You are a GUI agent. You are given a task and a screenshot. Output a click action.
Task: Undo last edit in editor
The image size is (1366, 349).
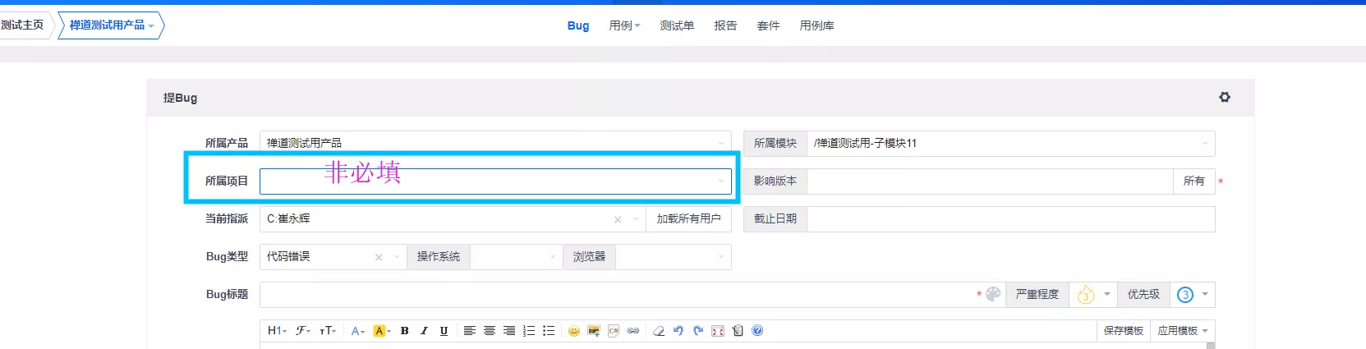(x=678, y=331)
